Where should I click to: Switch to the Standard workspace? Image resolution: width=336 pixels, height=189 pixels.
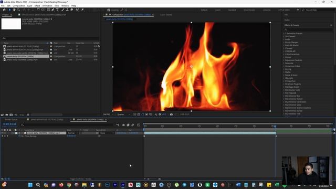(232, 10)
